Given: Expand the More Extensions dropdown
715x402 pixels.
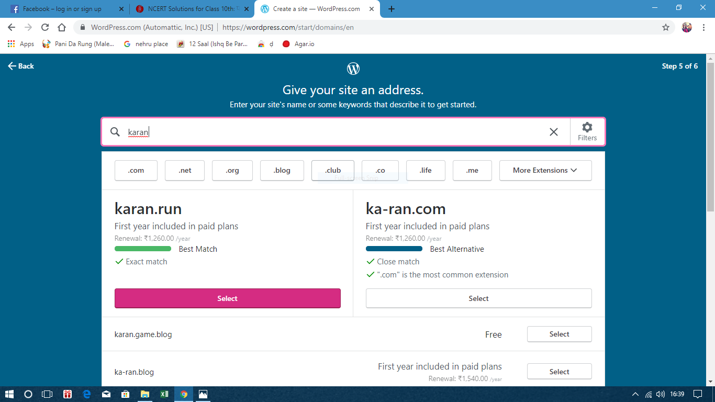Looking at the screenshot, I should click(x=545, y=171).
